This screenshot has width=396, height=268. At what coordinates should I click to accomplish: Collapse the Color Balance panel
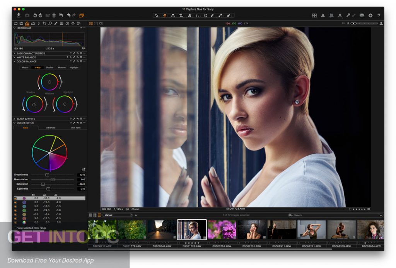(x=14, y=61)
